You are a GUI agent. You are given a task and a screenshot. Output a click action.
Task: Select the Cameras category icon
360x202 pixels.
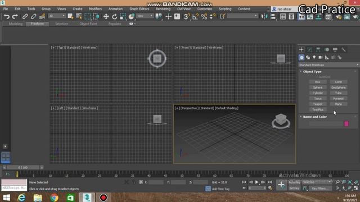click(321, 57)
